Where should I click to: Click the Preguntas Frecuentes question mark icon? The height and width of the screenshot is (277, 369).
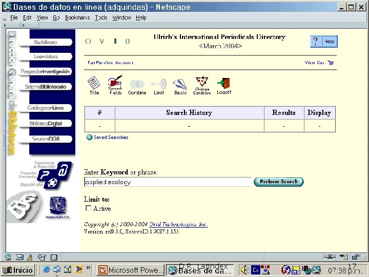tap(45, 175)
